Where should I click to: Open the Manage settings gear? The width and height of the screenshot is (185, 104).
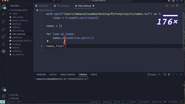coord(4,96)
